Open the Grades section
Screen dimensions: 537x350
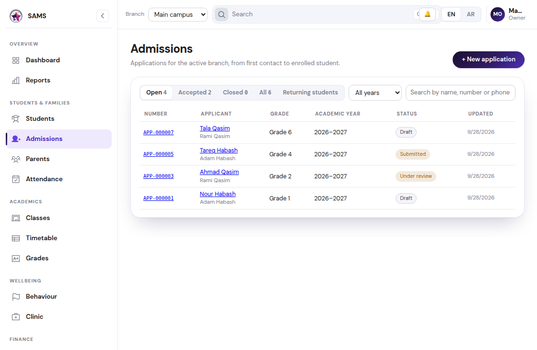coord(58,258)
